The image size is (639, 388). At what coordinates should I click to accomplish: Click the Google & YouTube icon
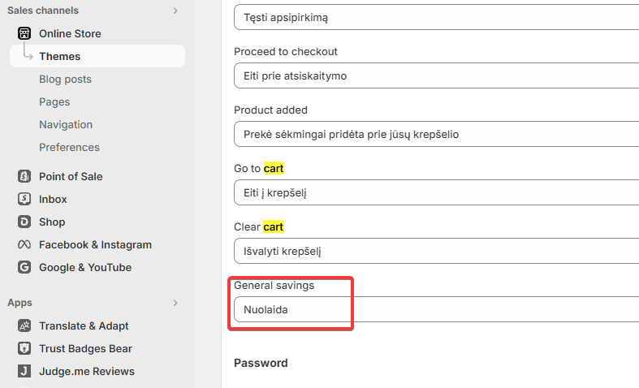24,267
